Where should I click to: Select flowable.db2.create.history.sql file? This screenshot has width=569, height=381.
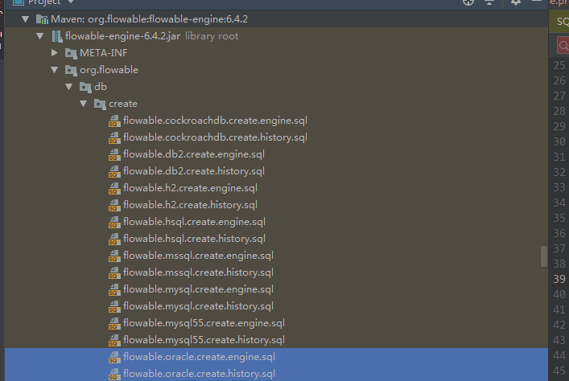194,171
